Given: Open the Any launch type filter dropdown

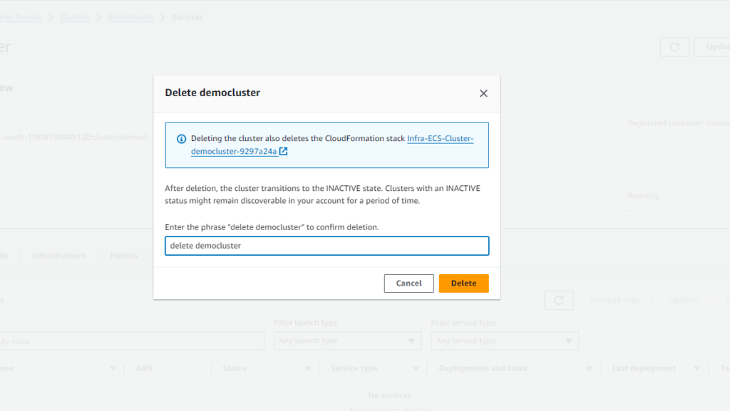Looking at the screenshot, I should 347,340.
